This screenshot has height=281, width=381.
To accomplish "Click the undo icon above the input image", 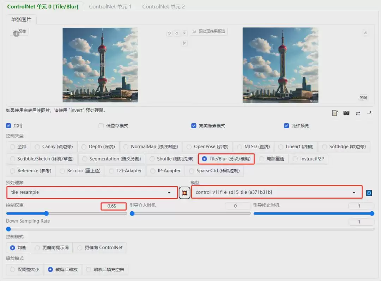I will [169, 33].
